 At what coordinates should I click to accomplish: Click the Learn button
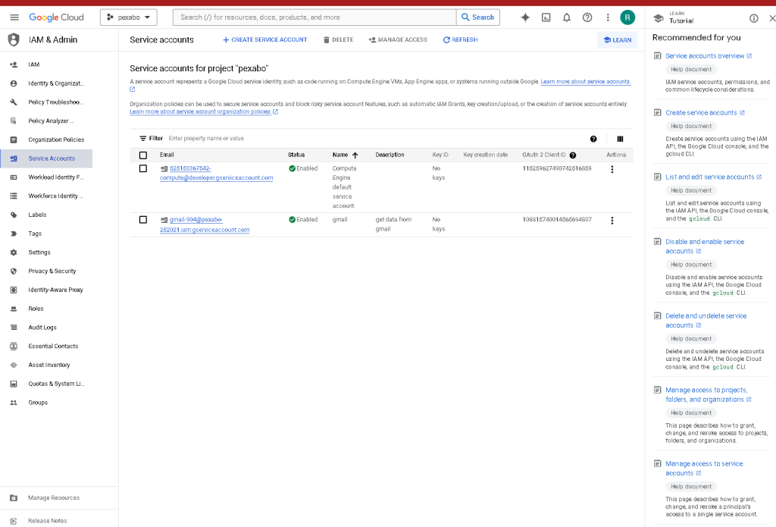pos(617,40)
